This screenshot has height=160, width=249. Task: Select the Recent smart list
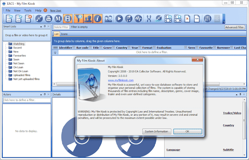18,48
